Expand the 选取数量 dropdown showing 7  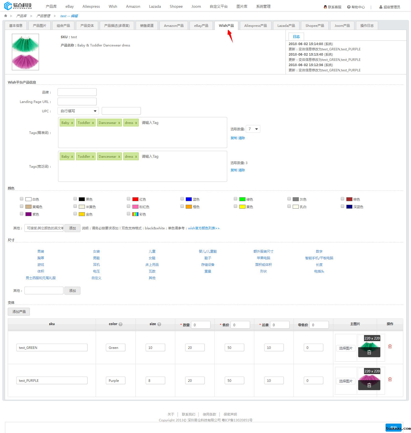click(x=253, y=129)
